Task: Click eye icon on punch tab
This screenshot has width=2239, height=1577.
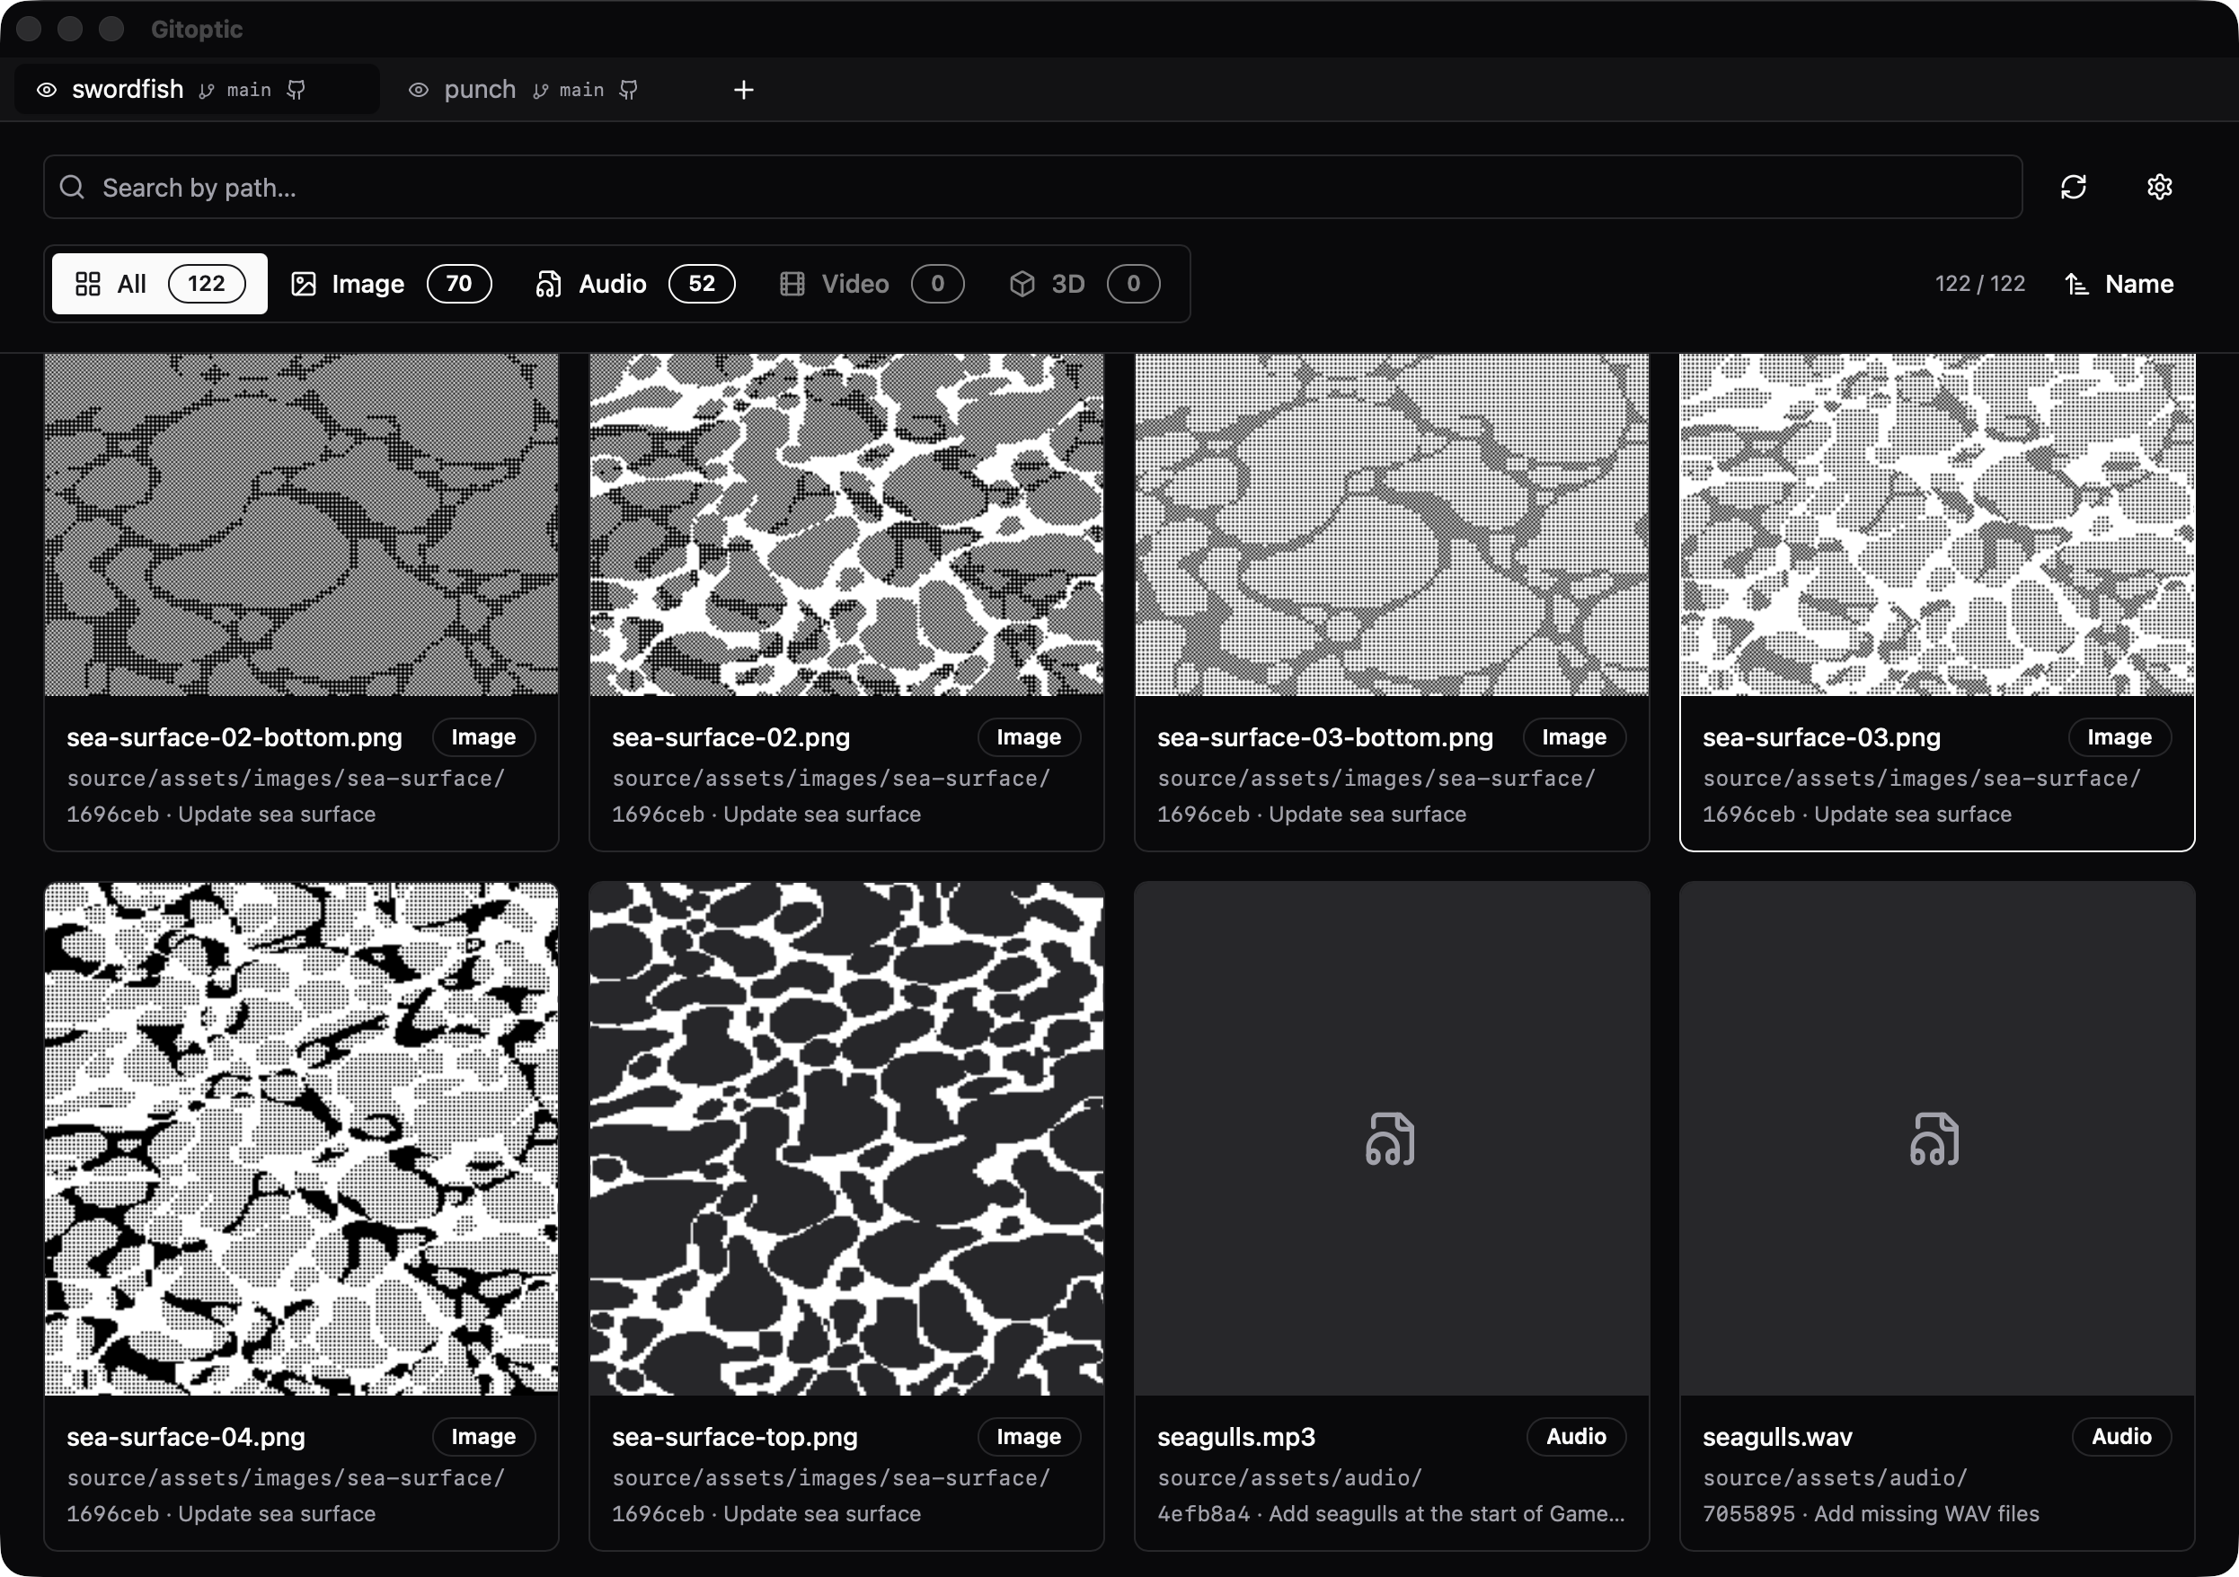Action: (x=419, y=90)
